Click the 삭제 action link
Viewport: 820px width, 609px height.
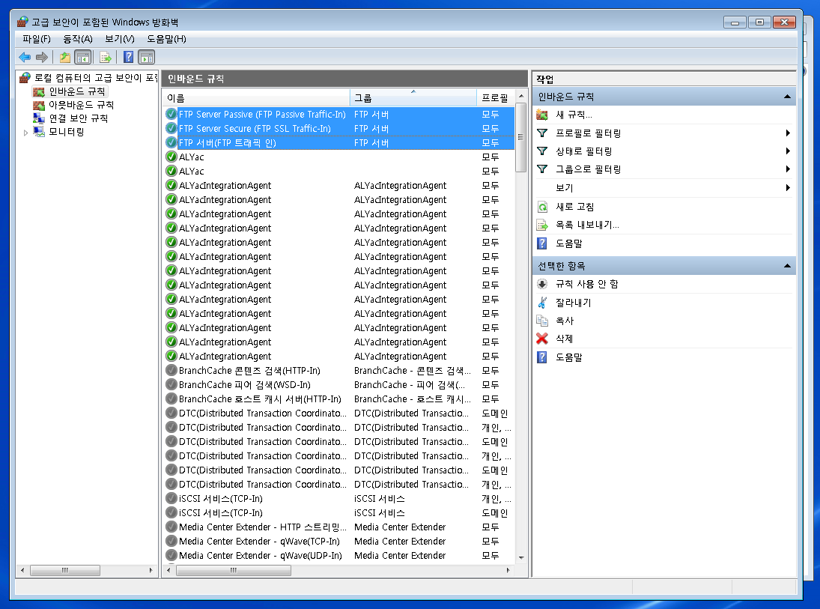[x=565, y=339]
